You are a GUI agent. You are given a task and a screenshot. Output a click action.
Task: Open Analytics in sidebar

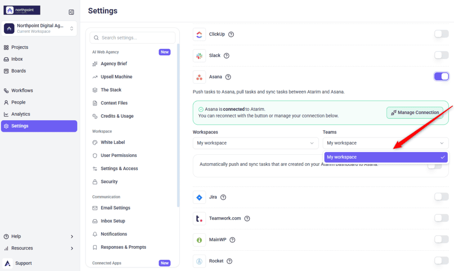[20, 114]
